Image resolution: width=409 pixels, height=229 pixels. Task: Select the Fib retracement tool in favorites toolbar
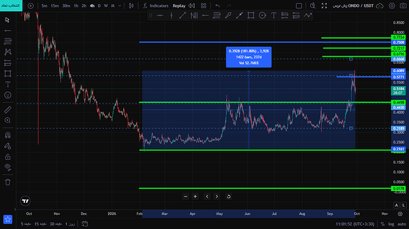pyautogui.click(x=216, y=15)
